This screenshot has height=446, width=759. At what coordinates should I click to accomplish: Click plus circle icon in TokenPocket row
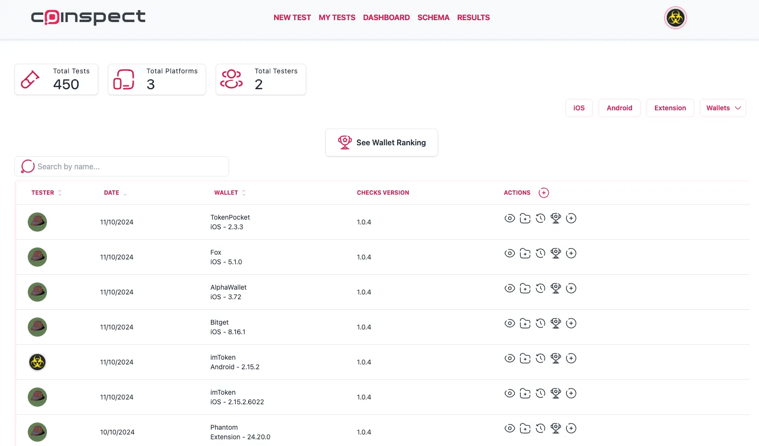click(571, 218)
